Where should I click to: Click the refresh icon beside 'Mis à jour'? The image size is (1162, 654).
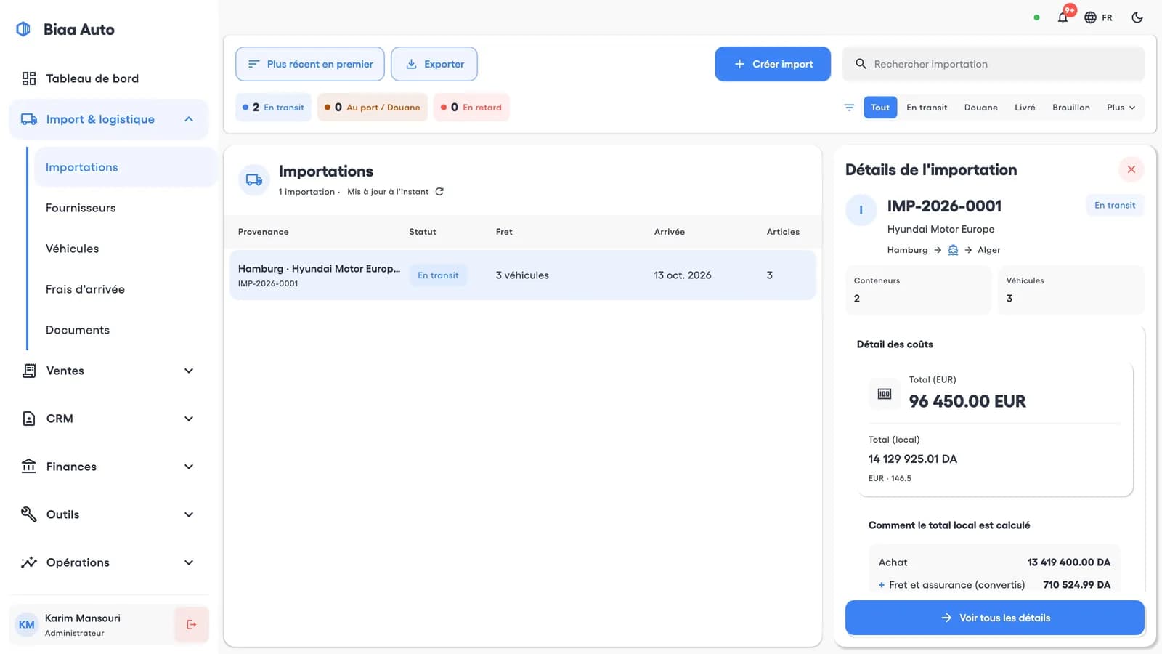[x=439, y=192]
